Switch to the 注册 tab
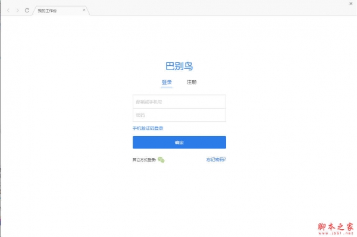The height and width of the screenshot is (237, 357). [192, 82]
